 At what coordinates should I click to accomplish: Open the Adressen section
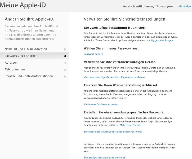(x=34, y=63)
